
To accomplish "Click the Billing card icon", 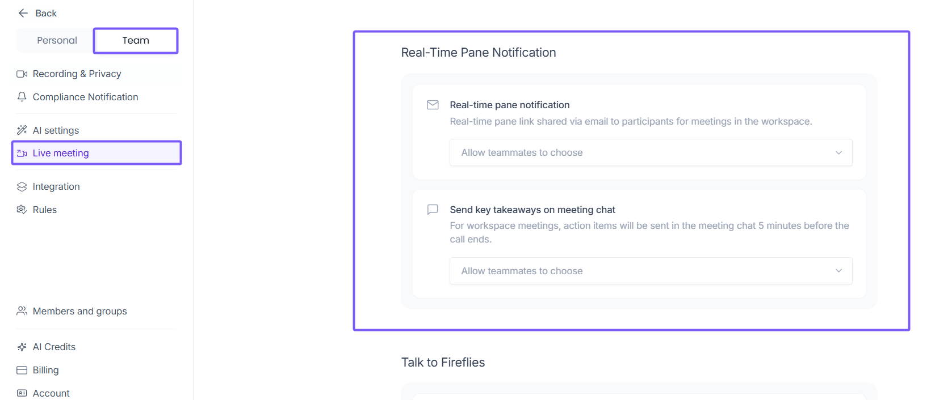I will pos(22,370).
